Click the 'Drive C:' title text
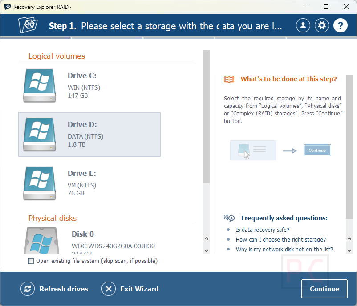This screenshot has height=306, width=357. (x=82, y=76)
